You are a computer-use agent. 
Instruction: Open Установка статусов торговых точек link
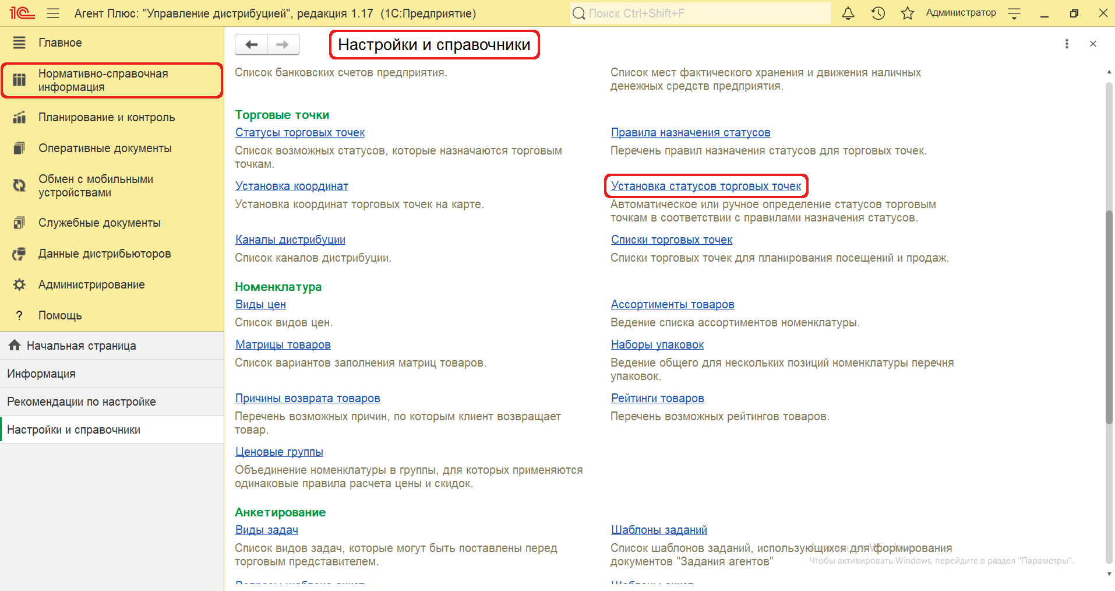point(705,186)
